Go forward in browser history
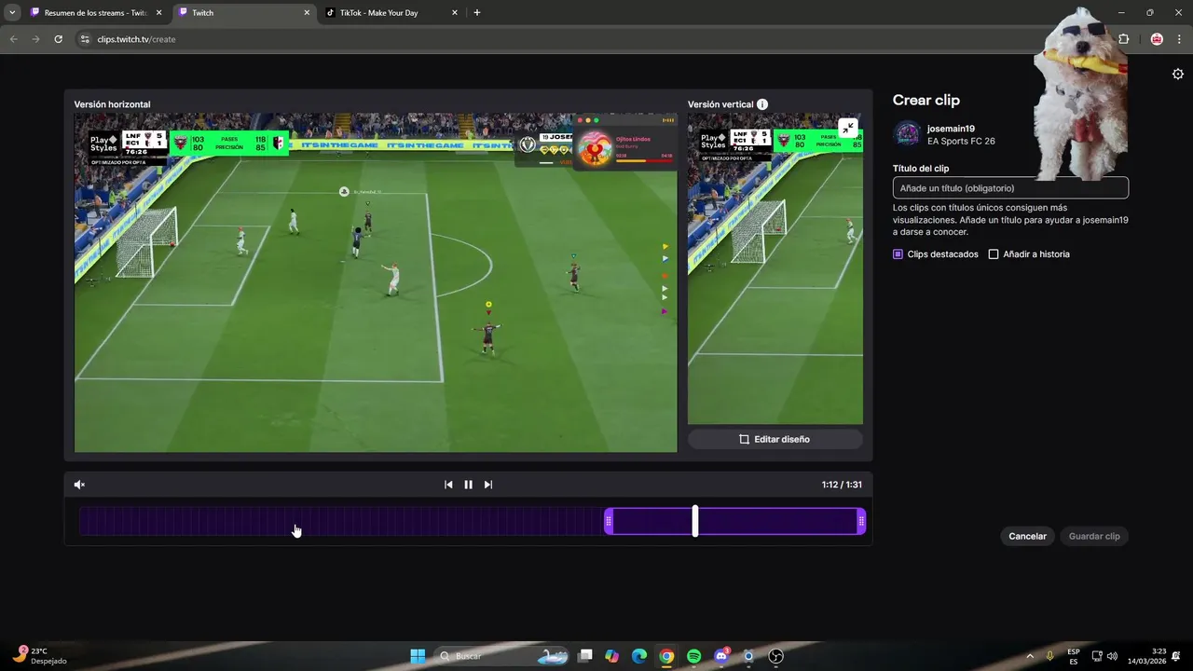The width and height of the screenshot is (1193, 671). 35,39
